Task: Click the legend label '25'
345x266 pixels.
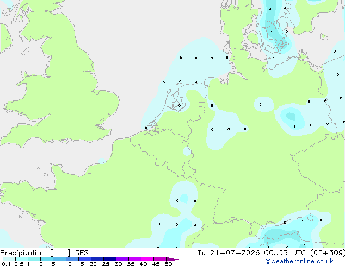Action: [106, 264]
